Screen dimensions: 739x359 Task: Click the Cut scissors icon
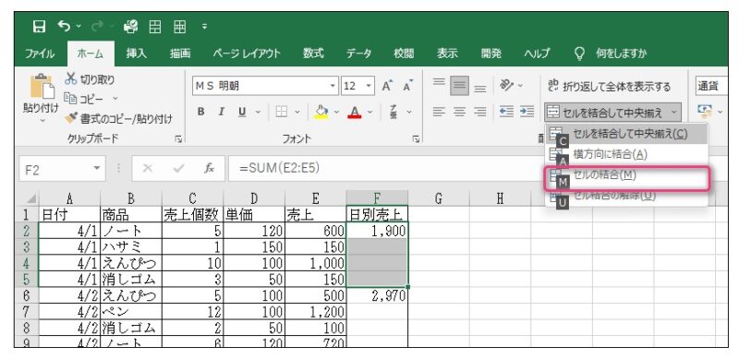(71, 79)
